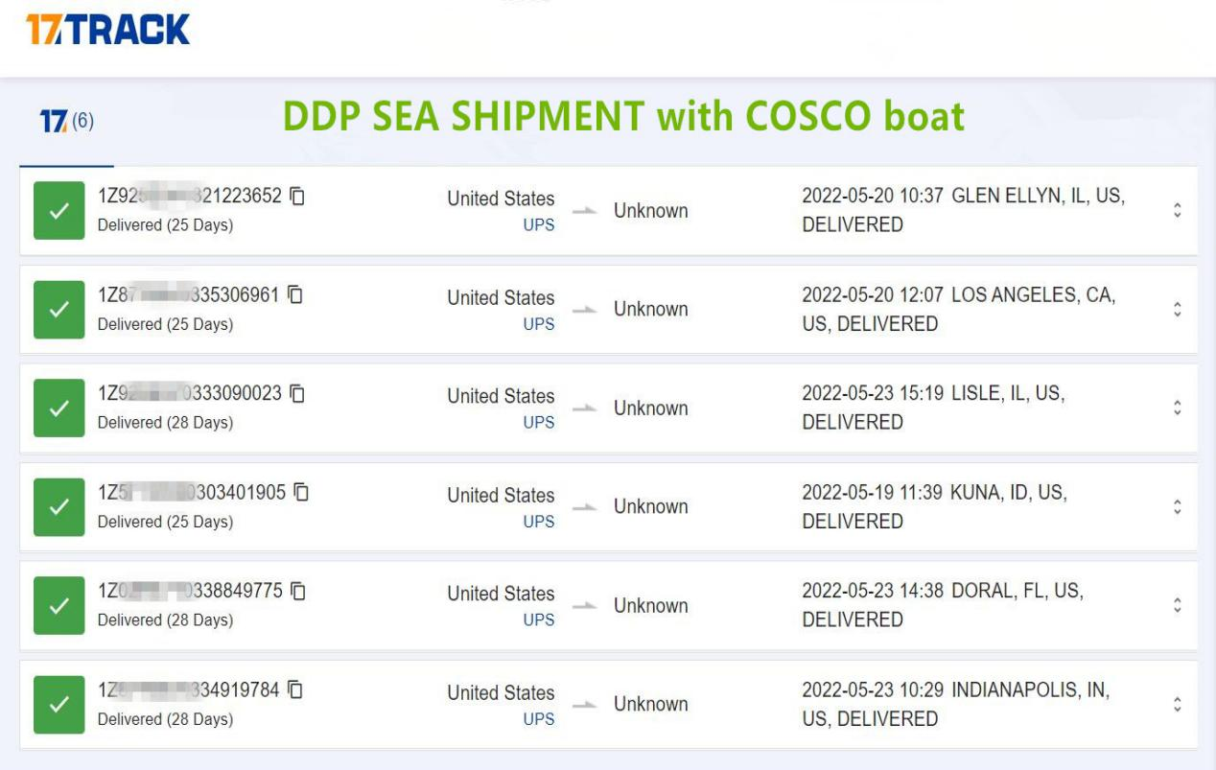Toggle green check on Los Angeles shipment
The width and height of the screenshot is (1216, 770).
58,309
